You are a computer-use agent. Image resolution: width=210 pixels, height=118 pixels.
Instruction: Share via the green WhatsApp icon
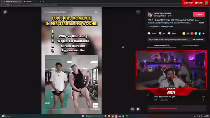pos(196,33)
